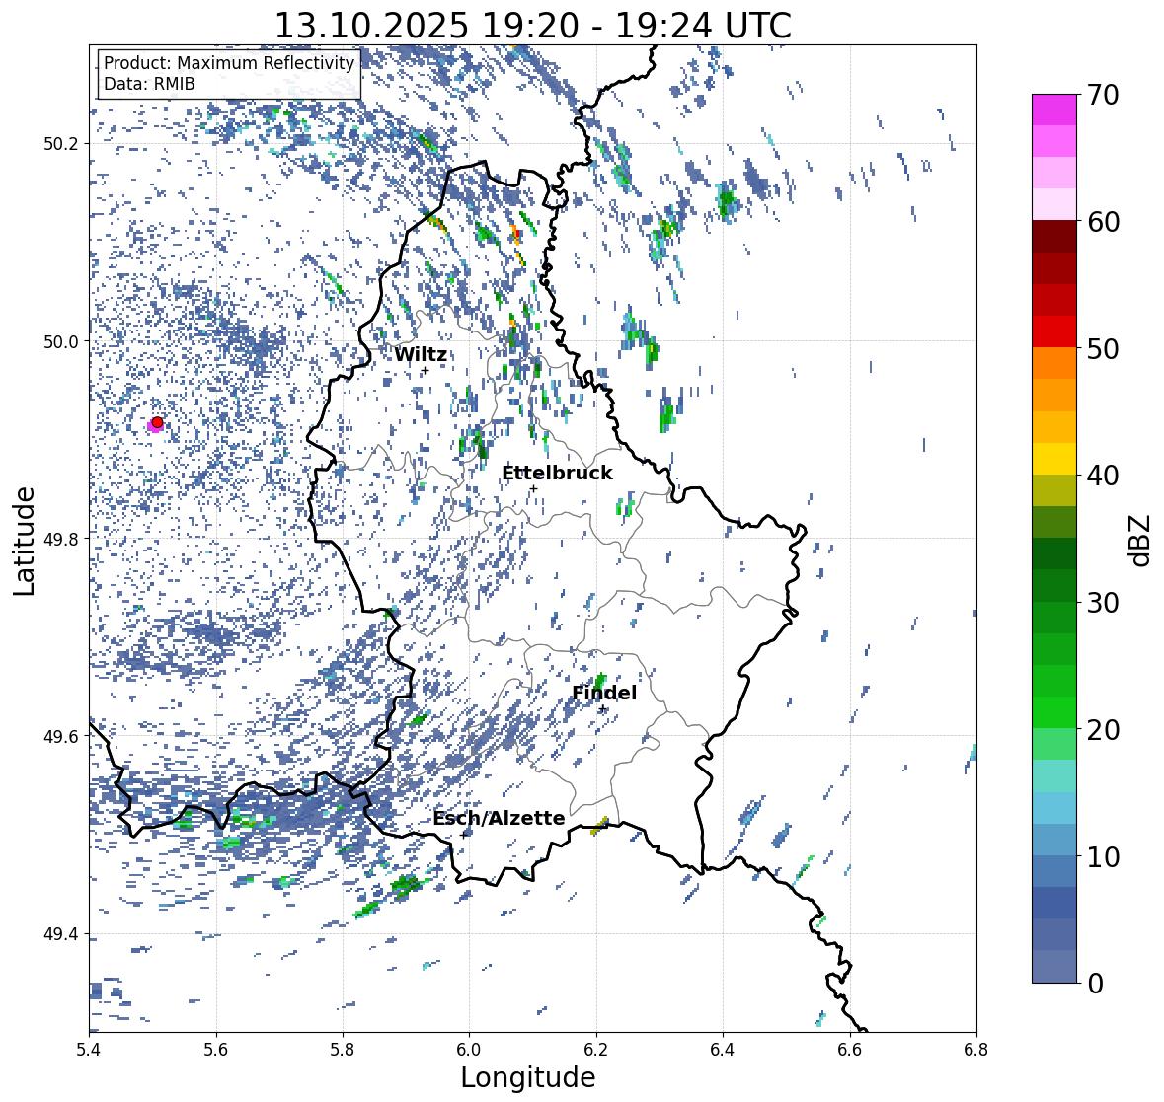The height and width of the screenshot is (1102, 1164).
Task: Click the 49.8 latitude tick label
Action: [x=61, y=539]
